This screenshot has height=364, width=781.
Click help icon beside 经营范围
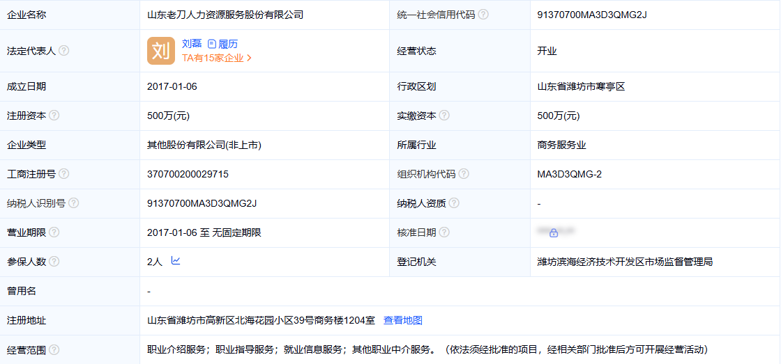tap(54, 350)
